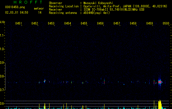The width and height of the screenshot is (172, 109).
Task: Click the 0457 time axis marker
Action: pos(117,23)
